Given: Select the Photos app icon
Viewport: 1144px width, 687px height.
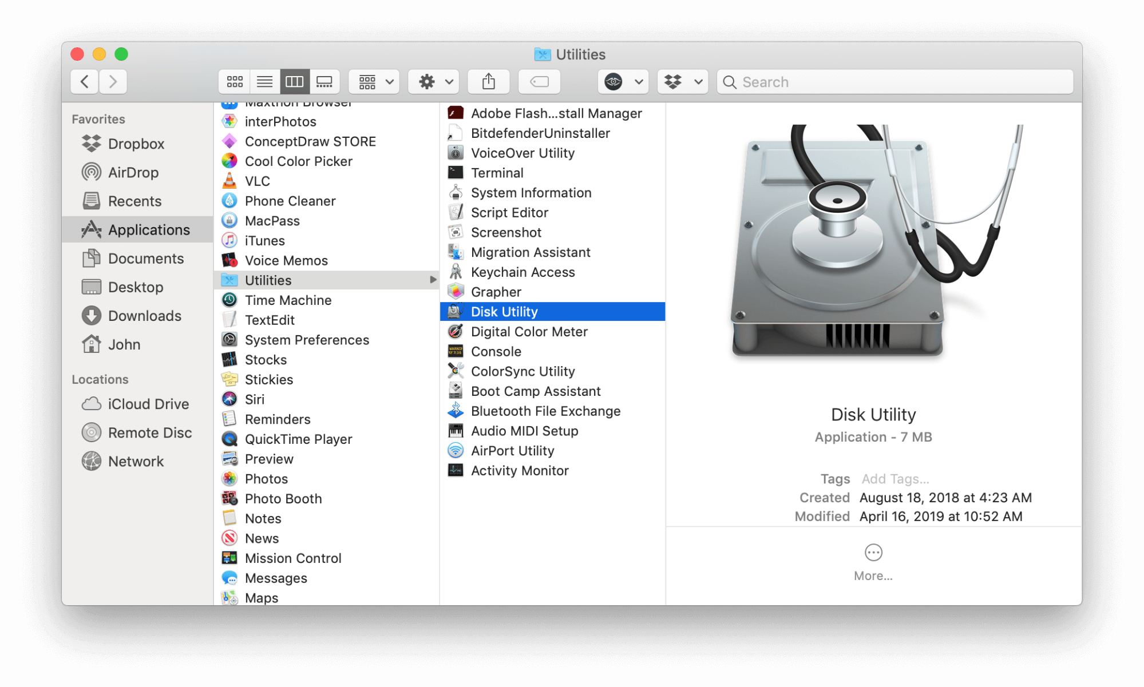Looking at the screenshot, I should tap(229, 479).
